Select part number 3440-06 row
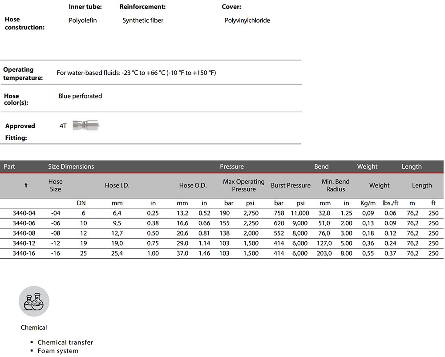 [x=26, y=223]
